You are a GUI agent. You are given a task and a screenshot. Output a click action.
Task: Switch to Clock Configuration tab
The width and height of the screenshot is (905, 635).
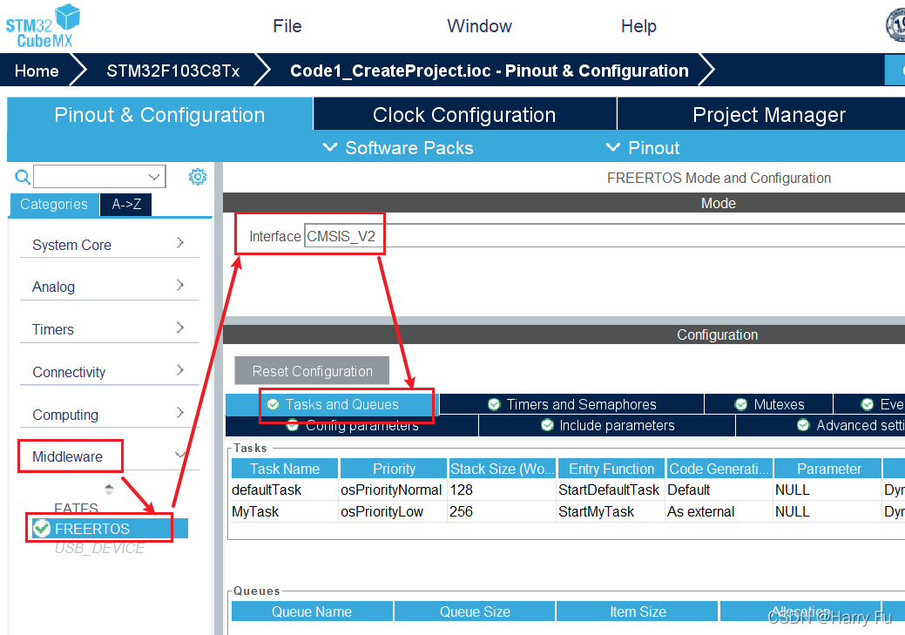[x=464, y=114]
